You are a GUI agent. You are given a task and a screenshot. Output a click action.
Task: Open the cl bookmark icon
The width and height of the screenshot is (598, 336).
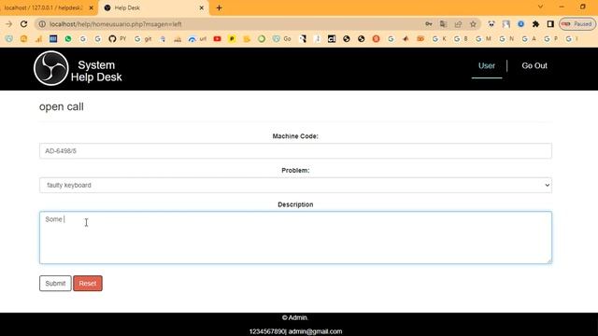pyautogui.click(x=332, y=39)
